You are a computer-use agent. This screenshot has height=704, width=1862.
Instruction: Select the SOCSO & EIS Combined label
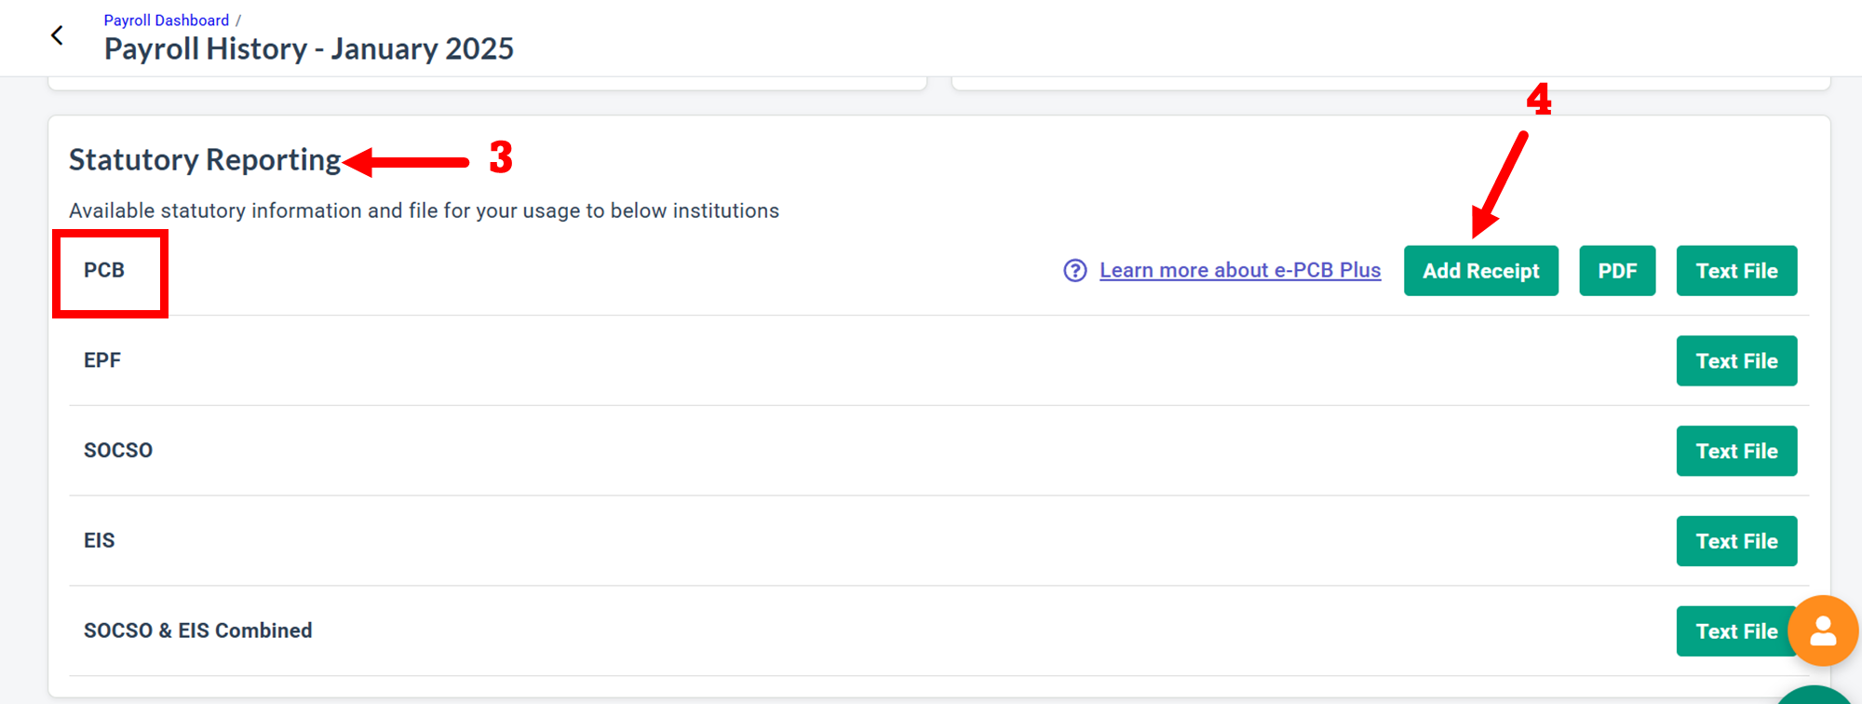pos(197,631)
